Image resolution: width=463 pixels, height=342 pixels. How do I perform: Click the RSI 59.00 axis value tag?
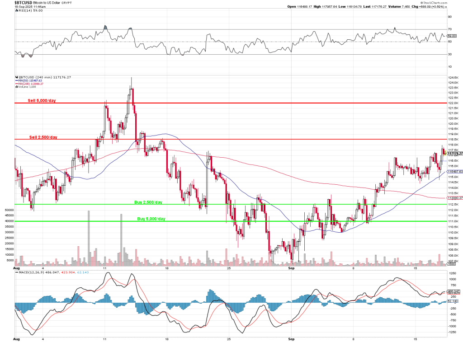pos(451,36)
